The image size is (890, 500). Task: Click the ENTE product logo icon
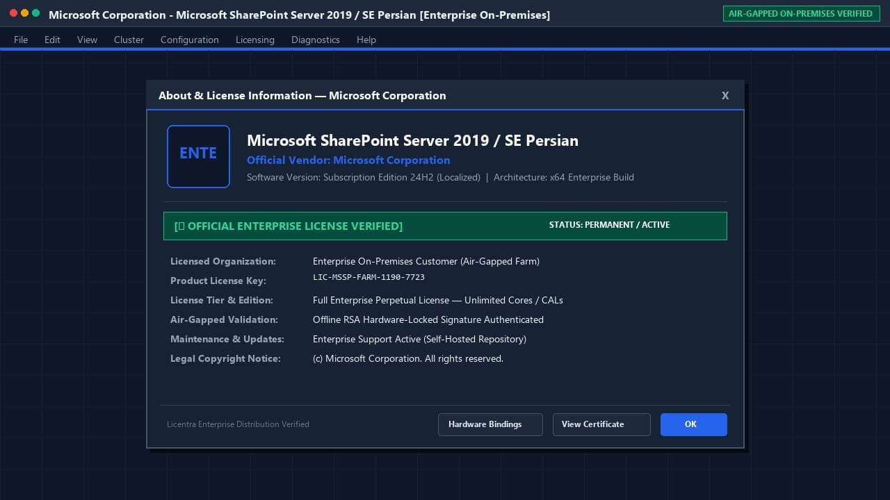click(x=198, y=156)
